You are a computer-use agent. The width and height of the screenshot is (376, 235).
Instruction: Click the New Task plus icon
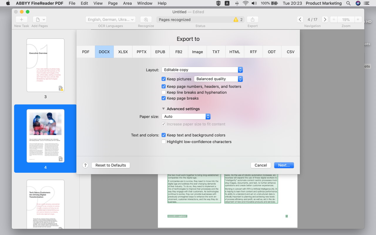(x=21, y=20)
